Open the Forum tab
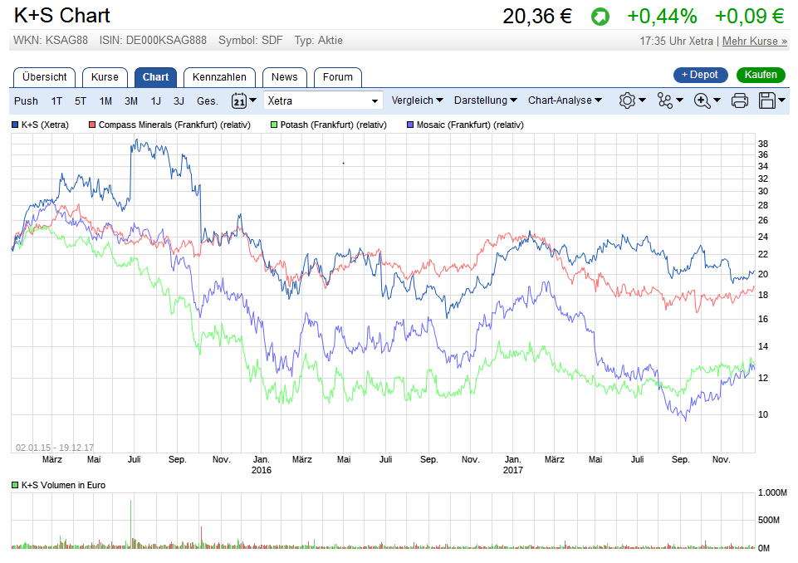This screenshot has width=798, height=563. click(337, 77)
